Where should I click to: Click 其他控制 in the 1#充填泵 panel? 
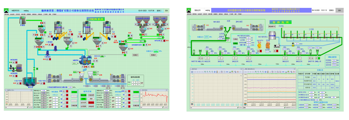click(x=74, y=105)
